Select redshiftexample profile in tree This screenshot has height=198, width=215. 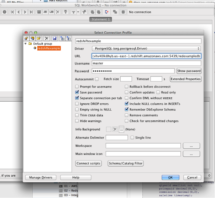coord(49,48)
